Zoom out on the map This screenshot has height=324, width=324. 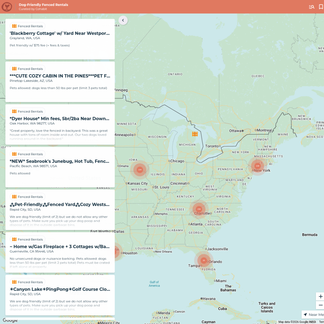click(320, 305)
